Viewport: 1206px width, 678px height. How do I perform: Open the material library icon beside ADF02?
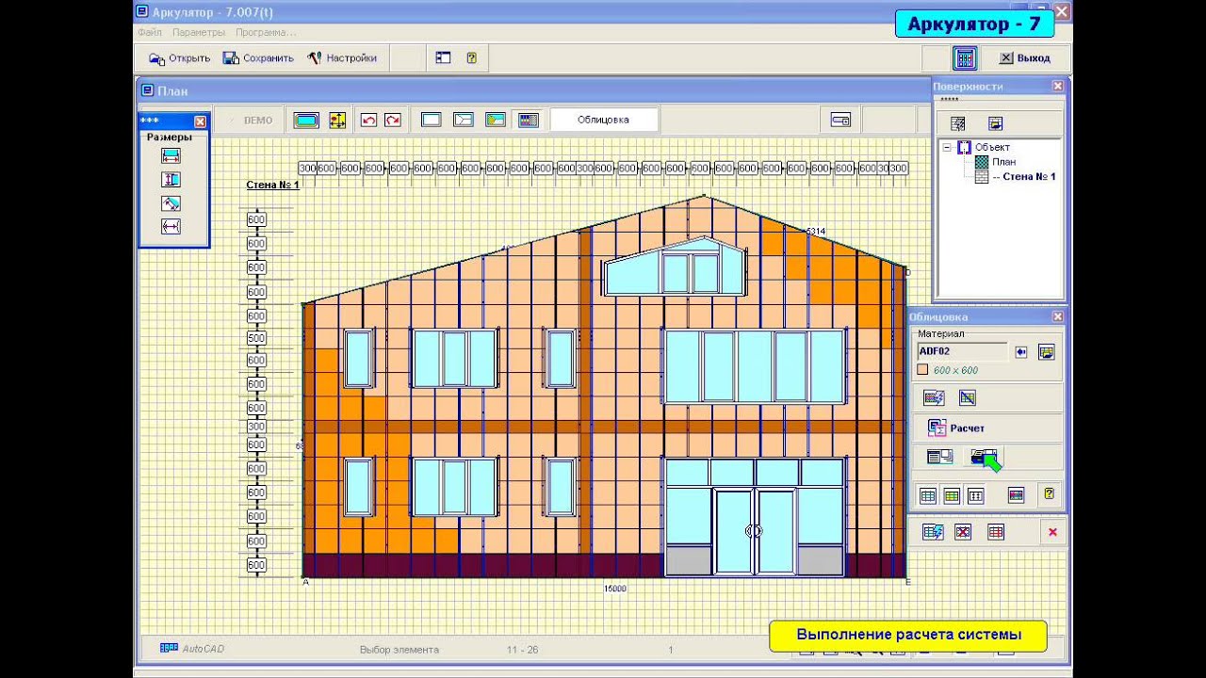tap(1046, 352)
